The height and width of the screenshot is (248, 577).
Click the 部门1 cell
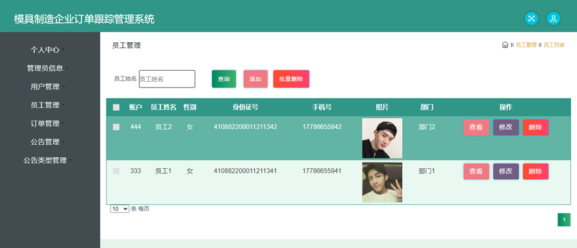[427, 171]
